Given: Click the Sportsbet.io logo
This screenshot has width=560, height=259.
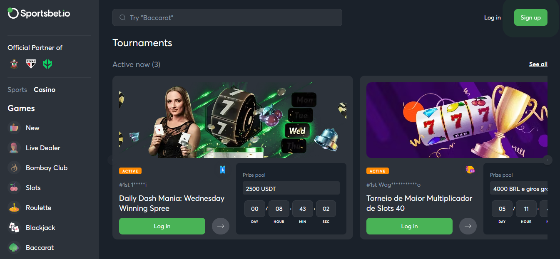Looking at the screenshot, I should [x=39, y=13].
